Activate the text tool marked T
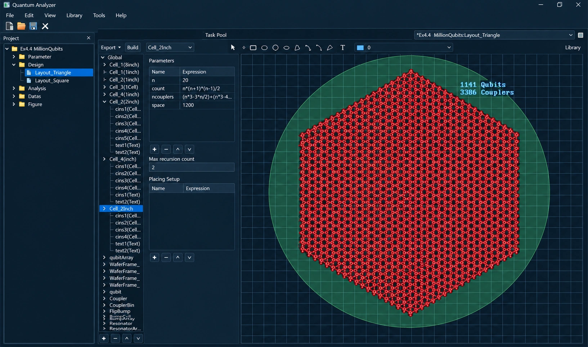 342,48
